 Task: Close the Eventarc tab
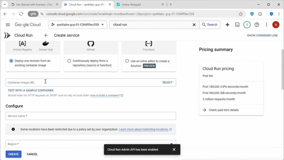[x=57, y=4]
